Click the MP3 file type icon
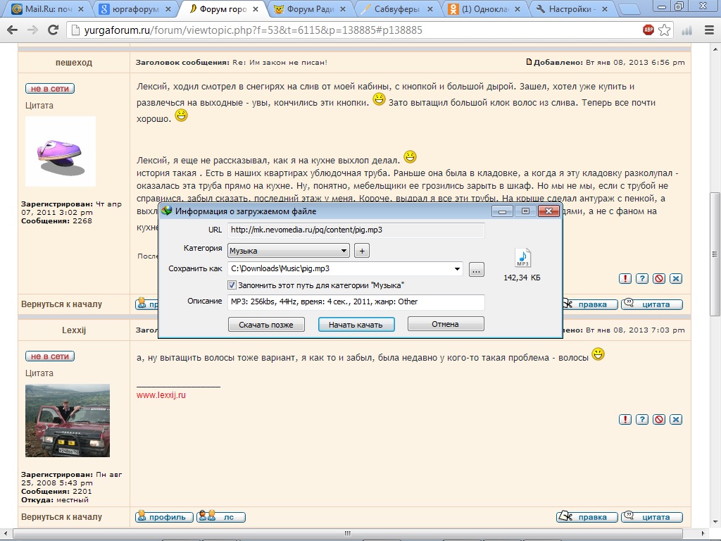721x541 pixels. click(x=522, y=258)
